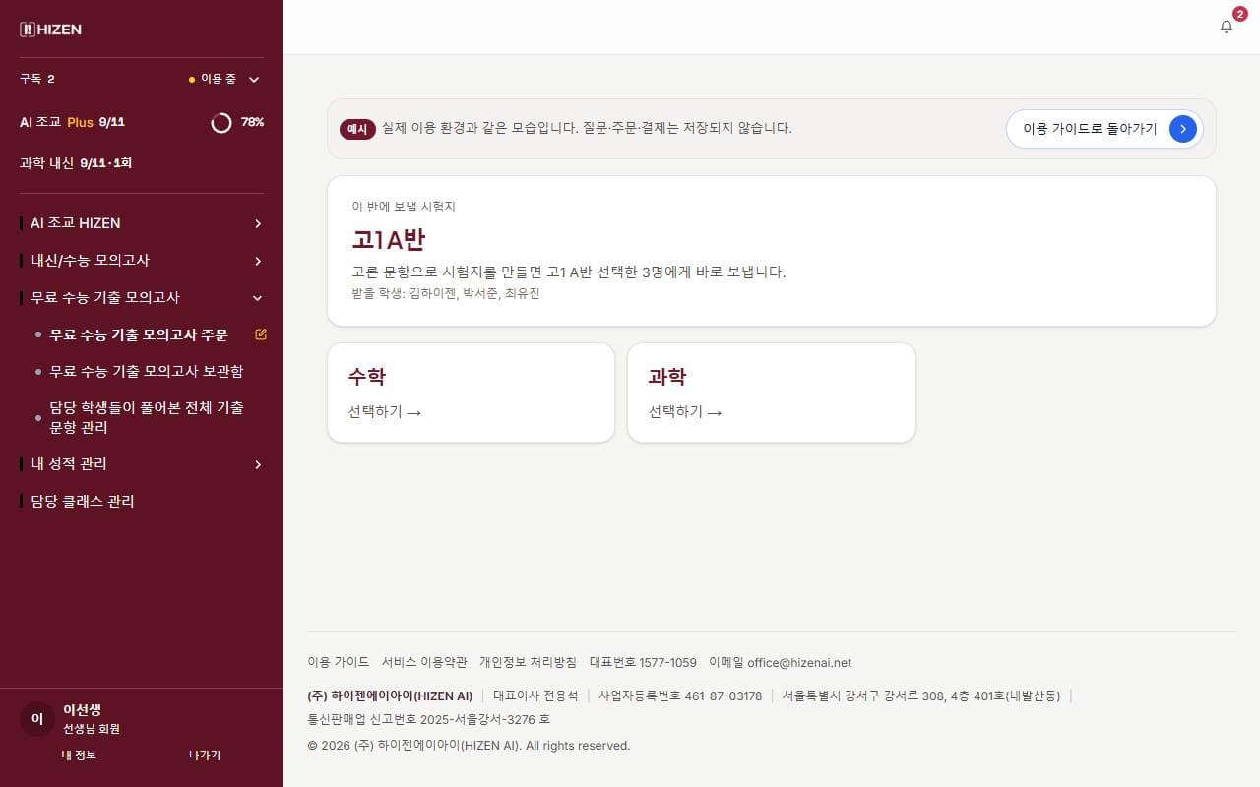
Task: Select 무료 수능 기출 모의고사 주문 item
Action: click(x=139, y=334)
